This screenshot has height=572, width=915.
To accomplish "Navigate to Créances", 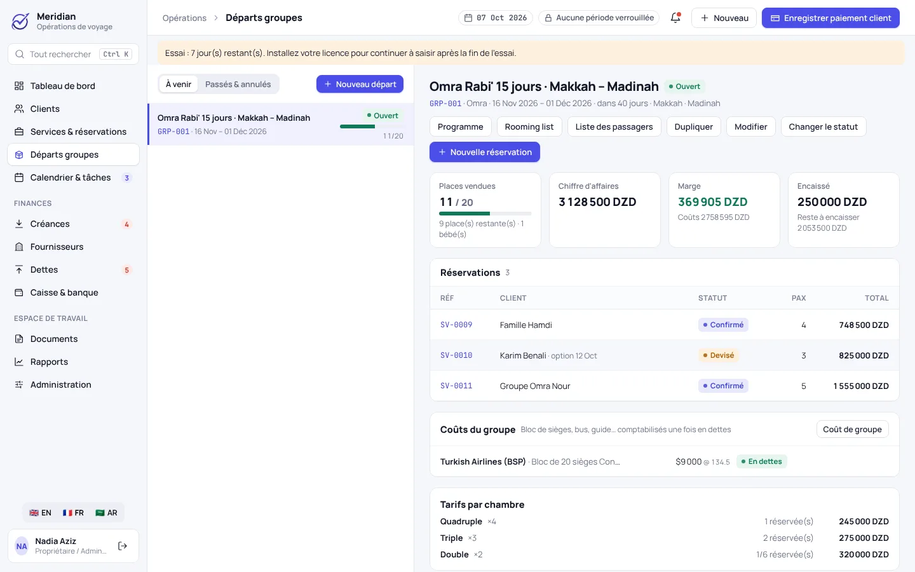I will pos(73,224).
